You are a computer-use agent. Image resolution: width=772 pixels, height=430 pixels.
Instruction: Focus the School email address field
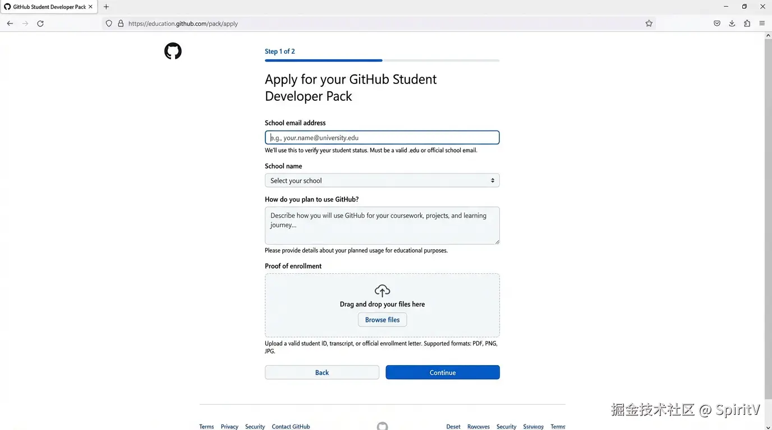click(382, 138)
